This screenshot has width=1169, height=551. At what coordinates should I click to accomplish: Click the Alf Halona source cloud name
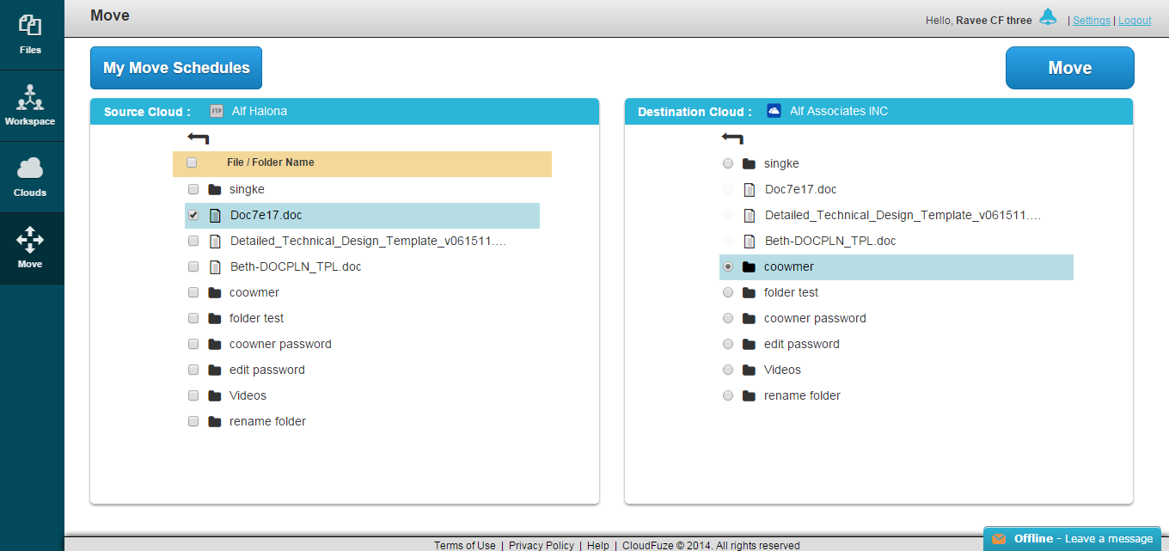tap(260, 111)
